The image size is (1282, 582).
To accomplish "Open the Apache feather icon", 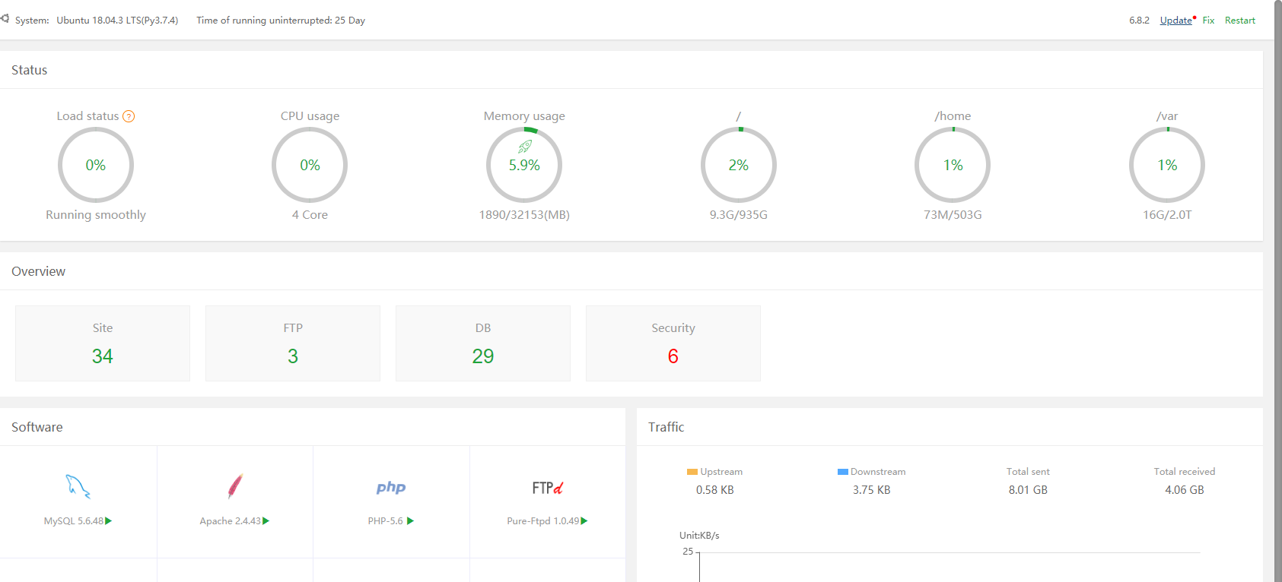I will [x=235, y=486].
